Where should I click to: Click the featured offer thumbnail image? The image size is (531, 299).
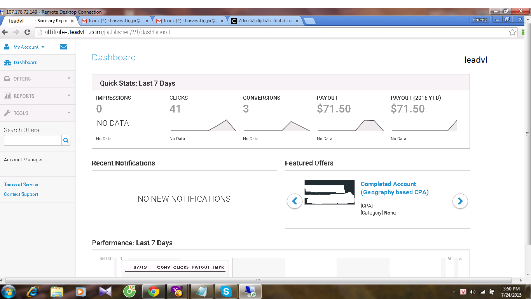point(330,192)
